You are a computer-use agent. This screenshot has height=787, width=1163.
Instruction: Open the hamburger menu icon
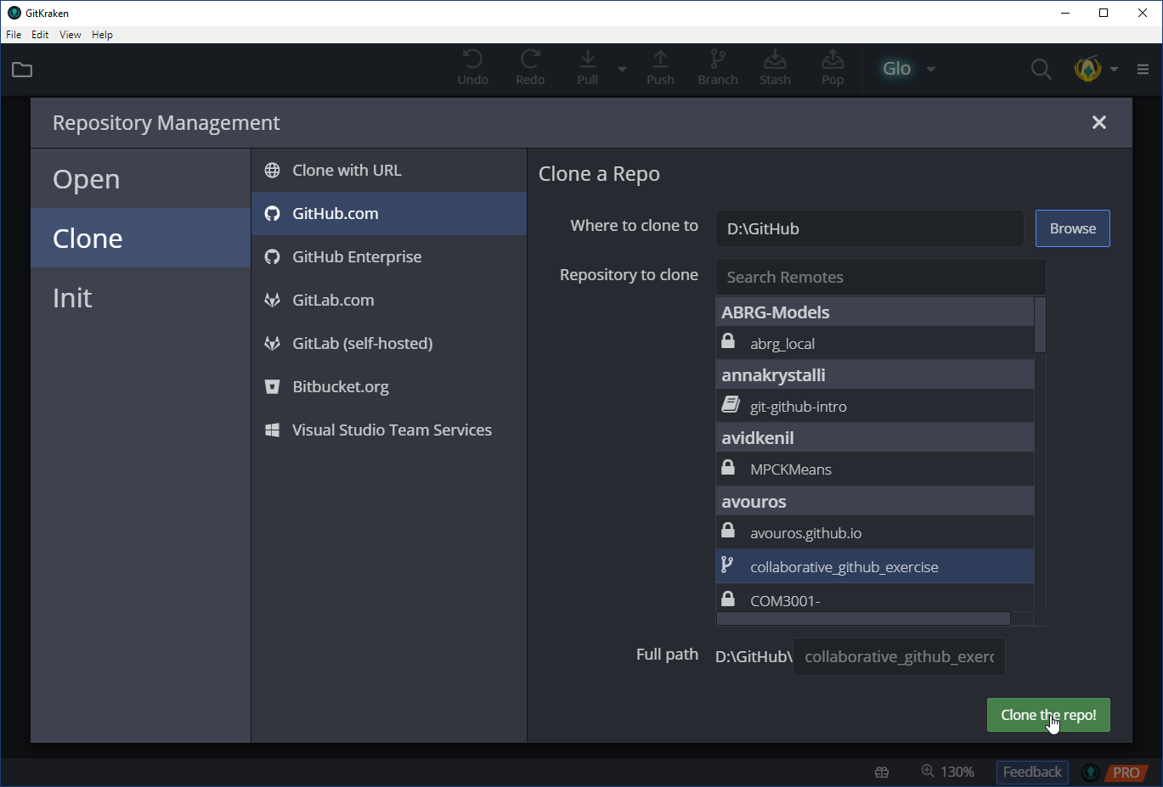click(1143, 70)
